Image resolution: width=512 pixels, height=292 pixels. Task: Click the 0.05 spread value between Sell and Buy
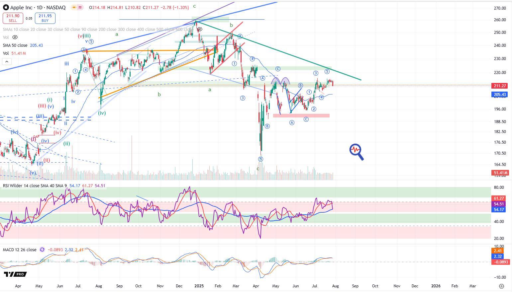[x=29, y=18]
